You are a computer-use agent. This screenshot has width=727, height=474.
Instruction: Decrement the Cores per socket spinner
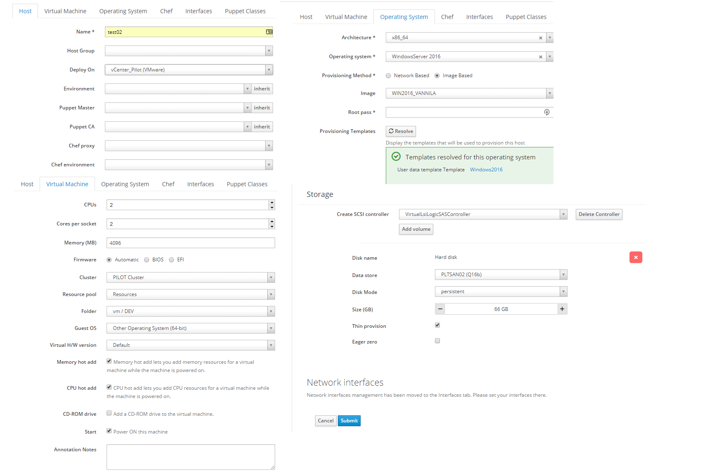tap(272, 226)
